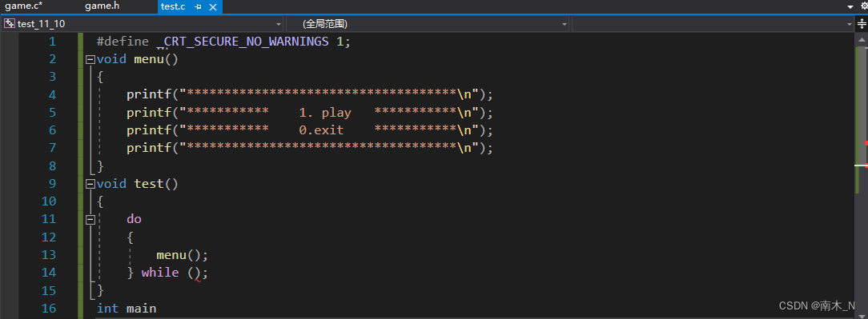Switch to the game.h tab
This screenshot has width=868, height=319.
coord(102,6)
